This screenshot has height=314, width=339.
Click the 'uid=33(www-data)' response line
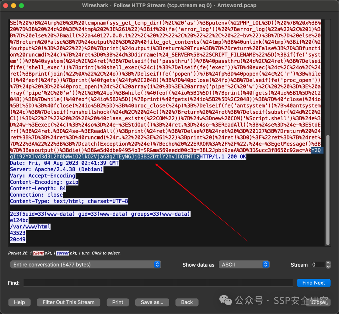coord(100,214)
